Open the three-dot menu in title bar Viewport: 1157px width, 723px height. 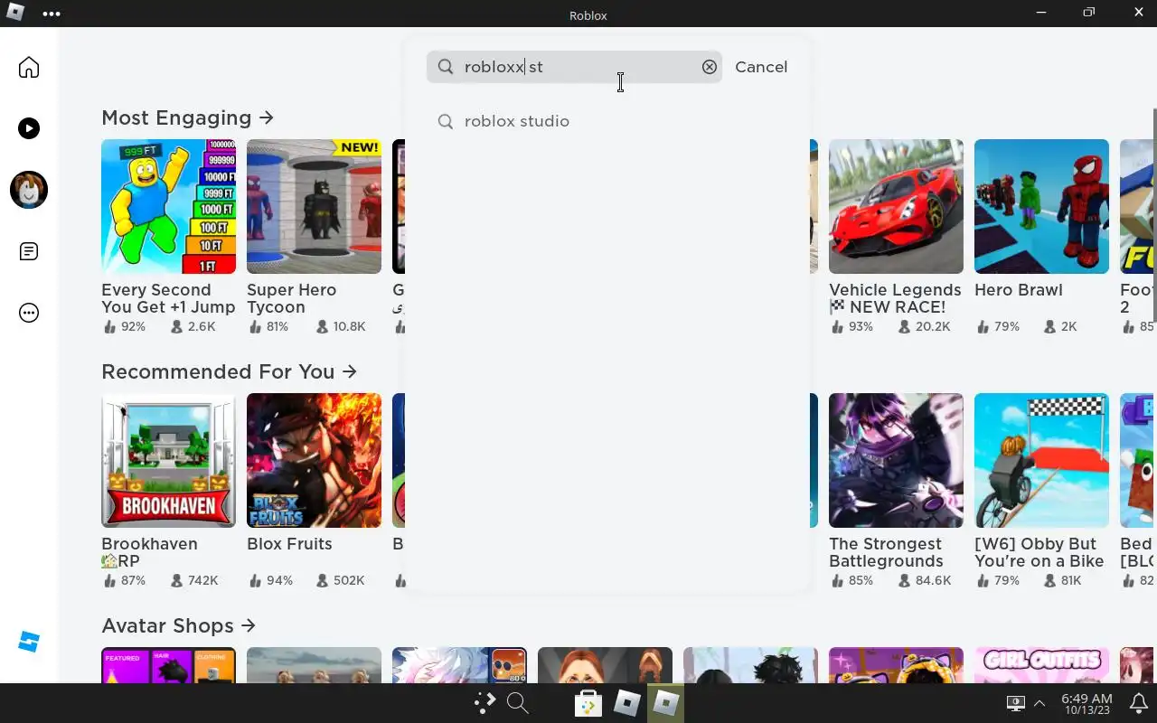click(52, 14)
